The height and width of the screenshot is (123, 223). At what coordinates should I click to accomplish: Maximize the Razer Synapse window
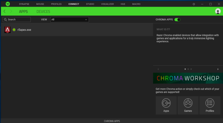(x=210, y=4)
